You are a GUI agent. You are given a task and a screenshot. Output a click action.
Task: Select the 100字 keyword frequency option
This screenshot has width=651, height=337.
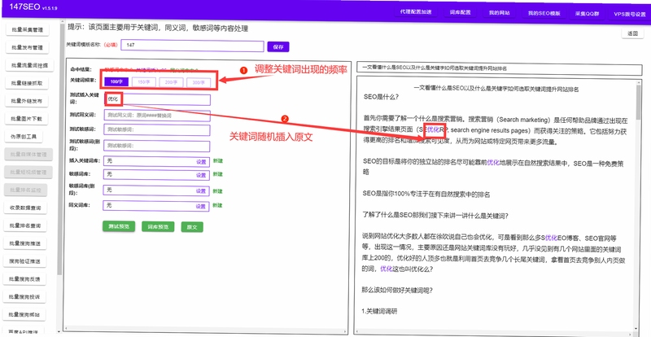coord(116,82)
